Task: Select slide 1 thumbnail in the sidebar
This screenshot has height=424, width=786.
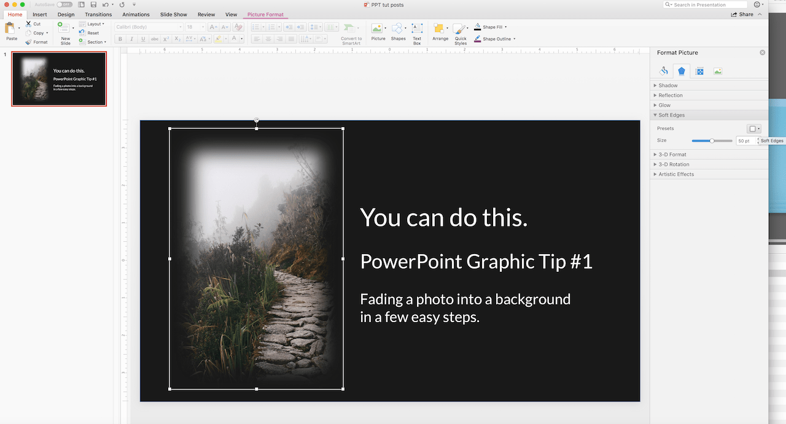Action: 58,79
